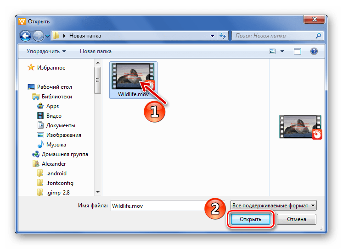Select '.android' folder
Viewport: 343px width, 249px height.
tap(56, 173)
